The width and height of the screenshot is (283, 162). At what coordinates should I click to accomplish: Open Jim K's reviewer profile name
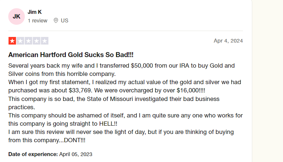[x=35, y=12]
